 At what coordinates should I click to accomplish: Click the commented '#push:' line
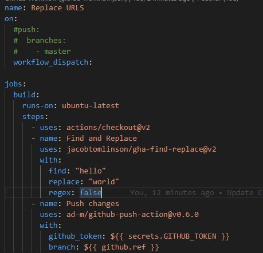tap(26, 30)
